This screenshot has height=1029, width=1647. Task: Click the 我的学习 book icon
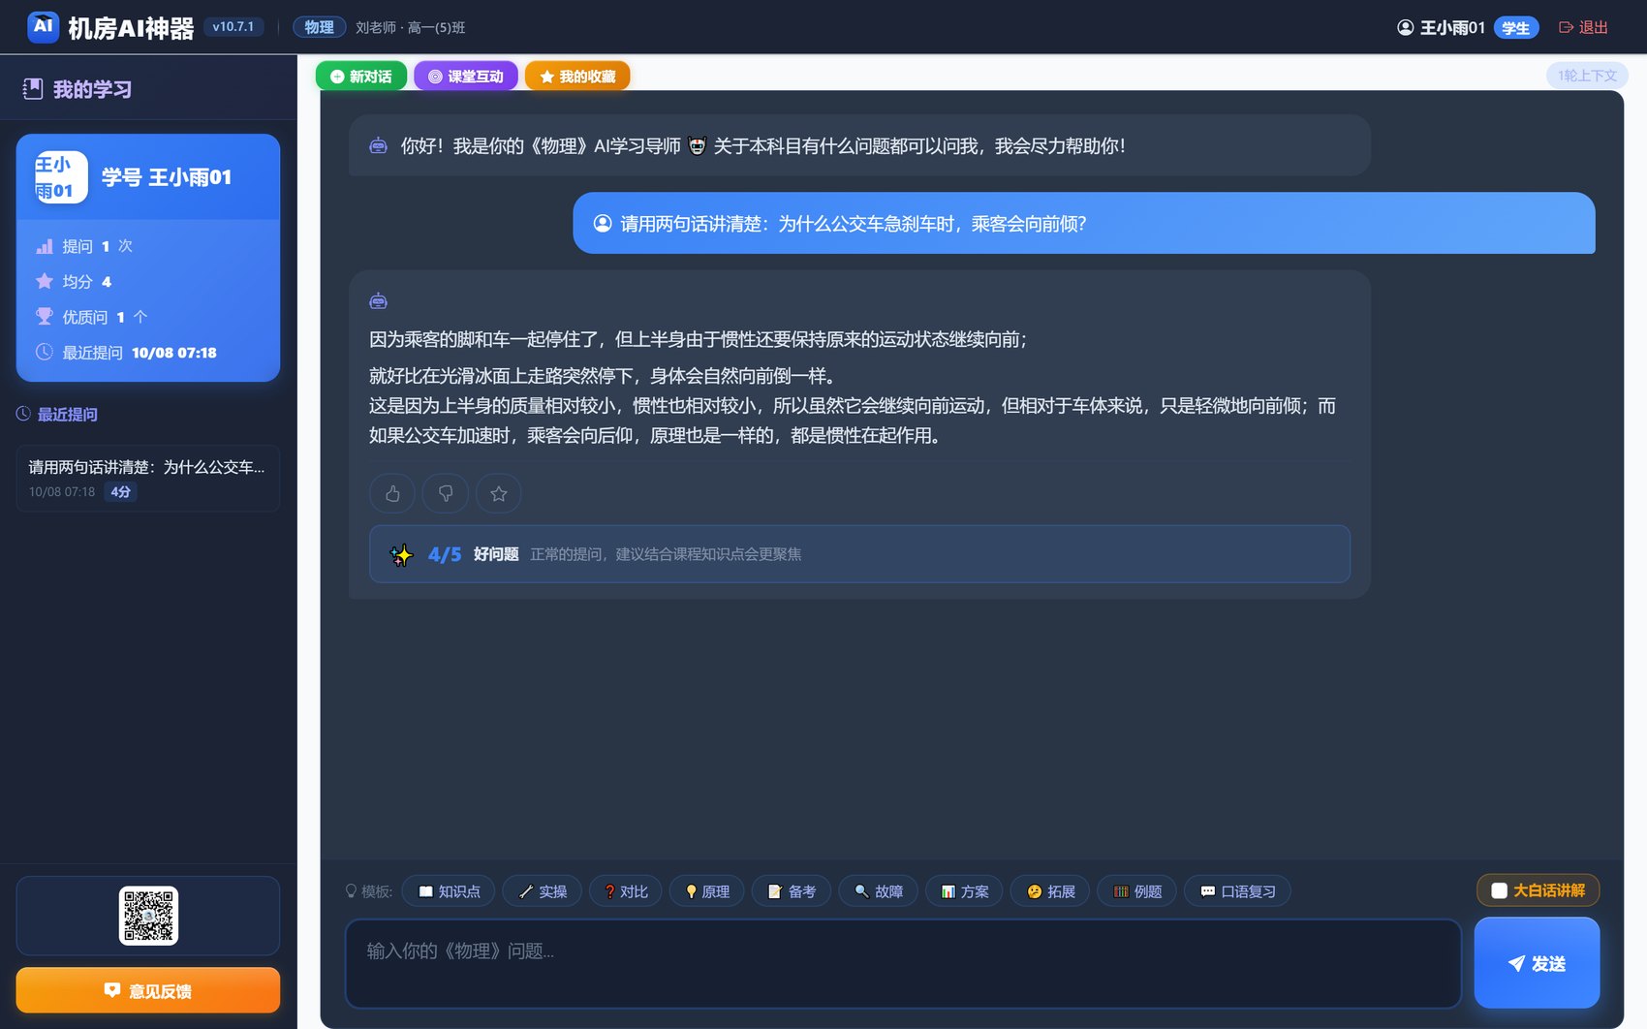pos(33,89)
